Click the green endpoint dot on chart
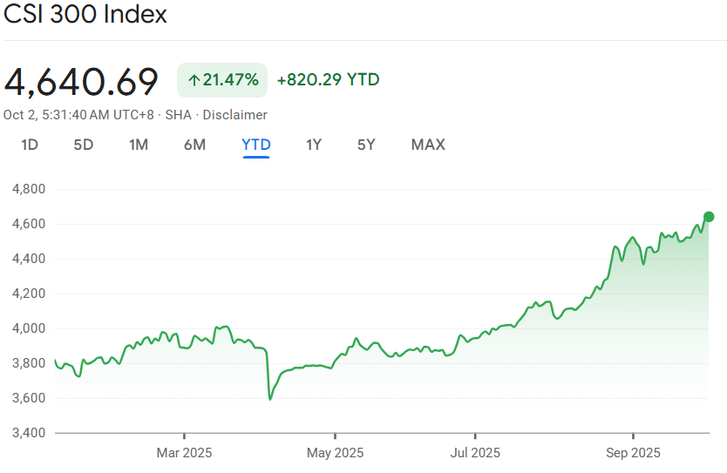 tap(709, 217)
